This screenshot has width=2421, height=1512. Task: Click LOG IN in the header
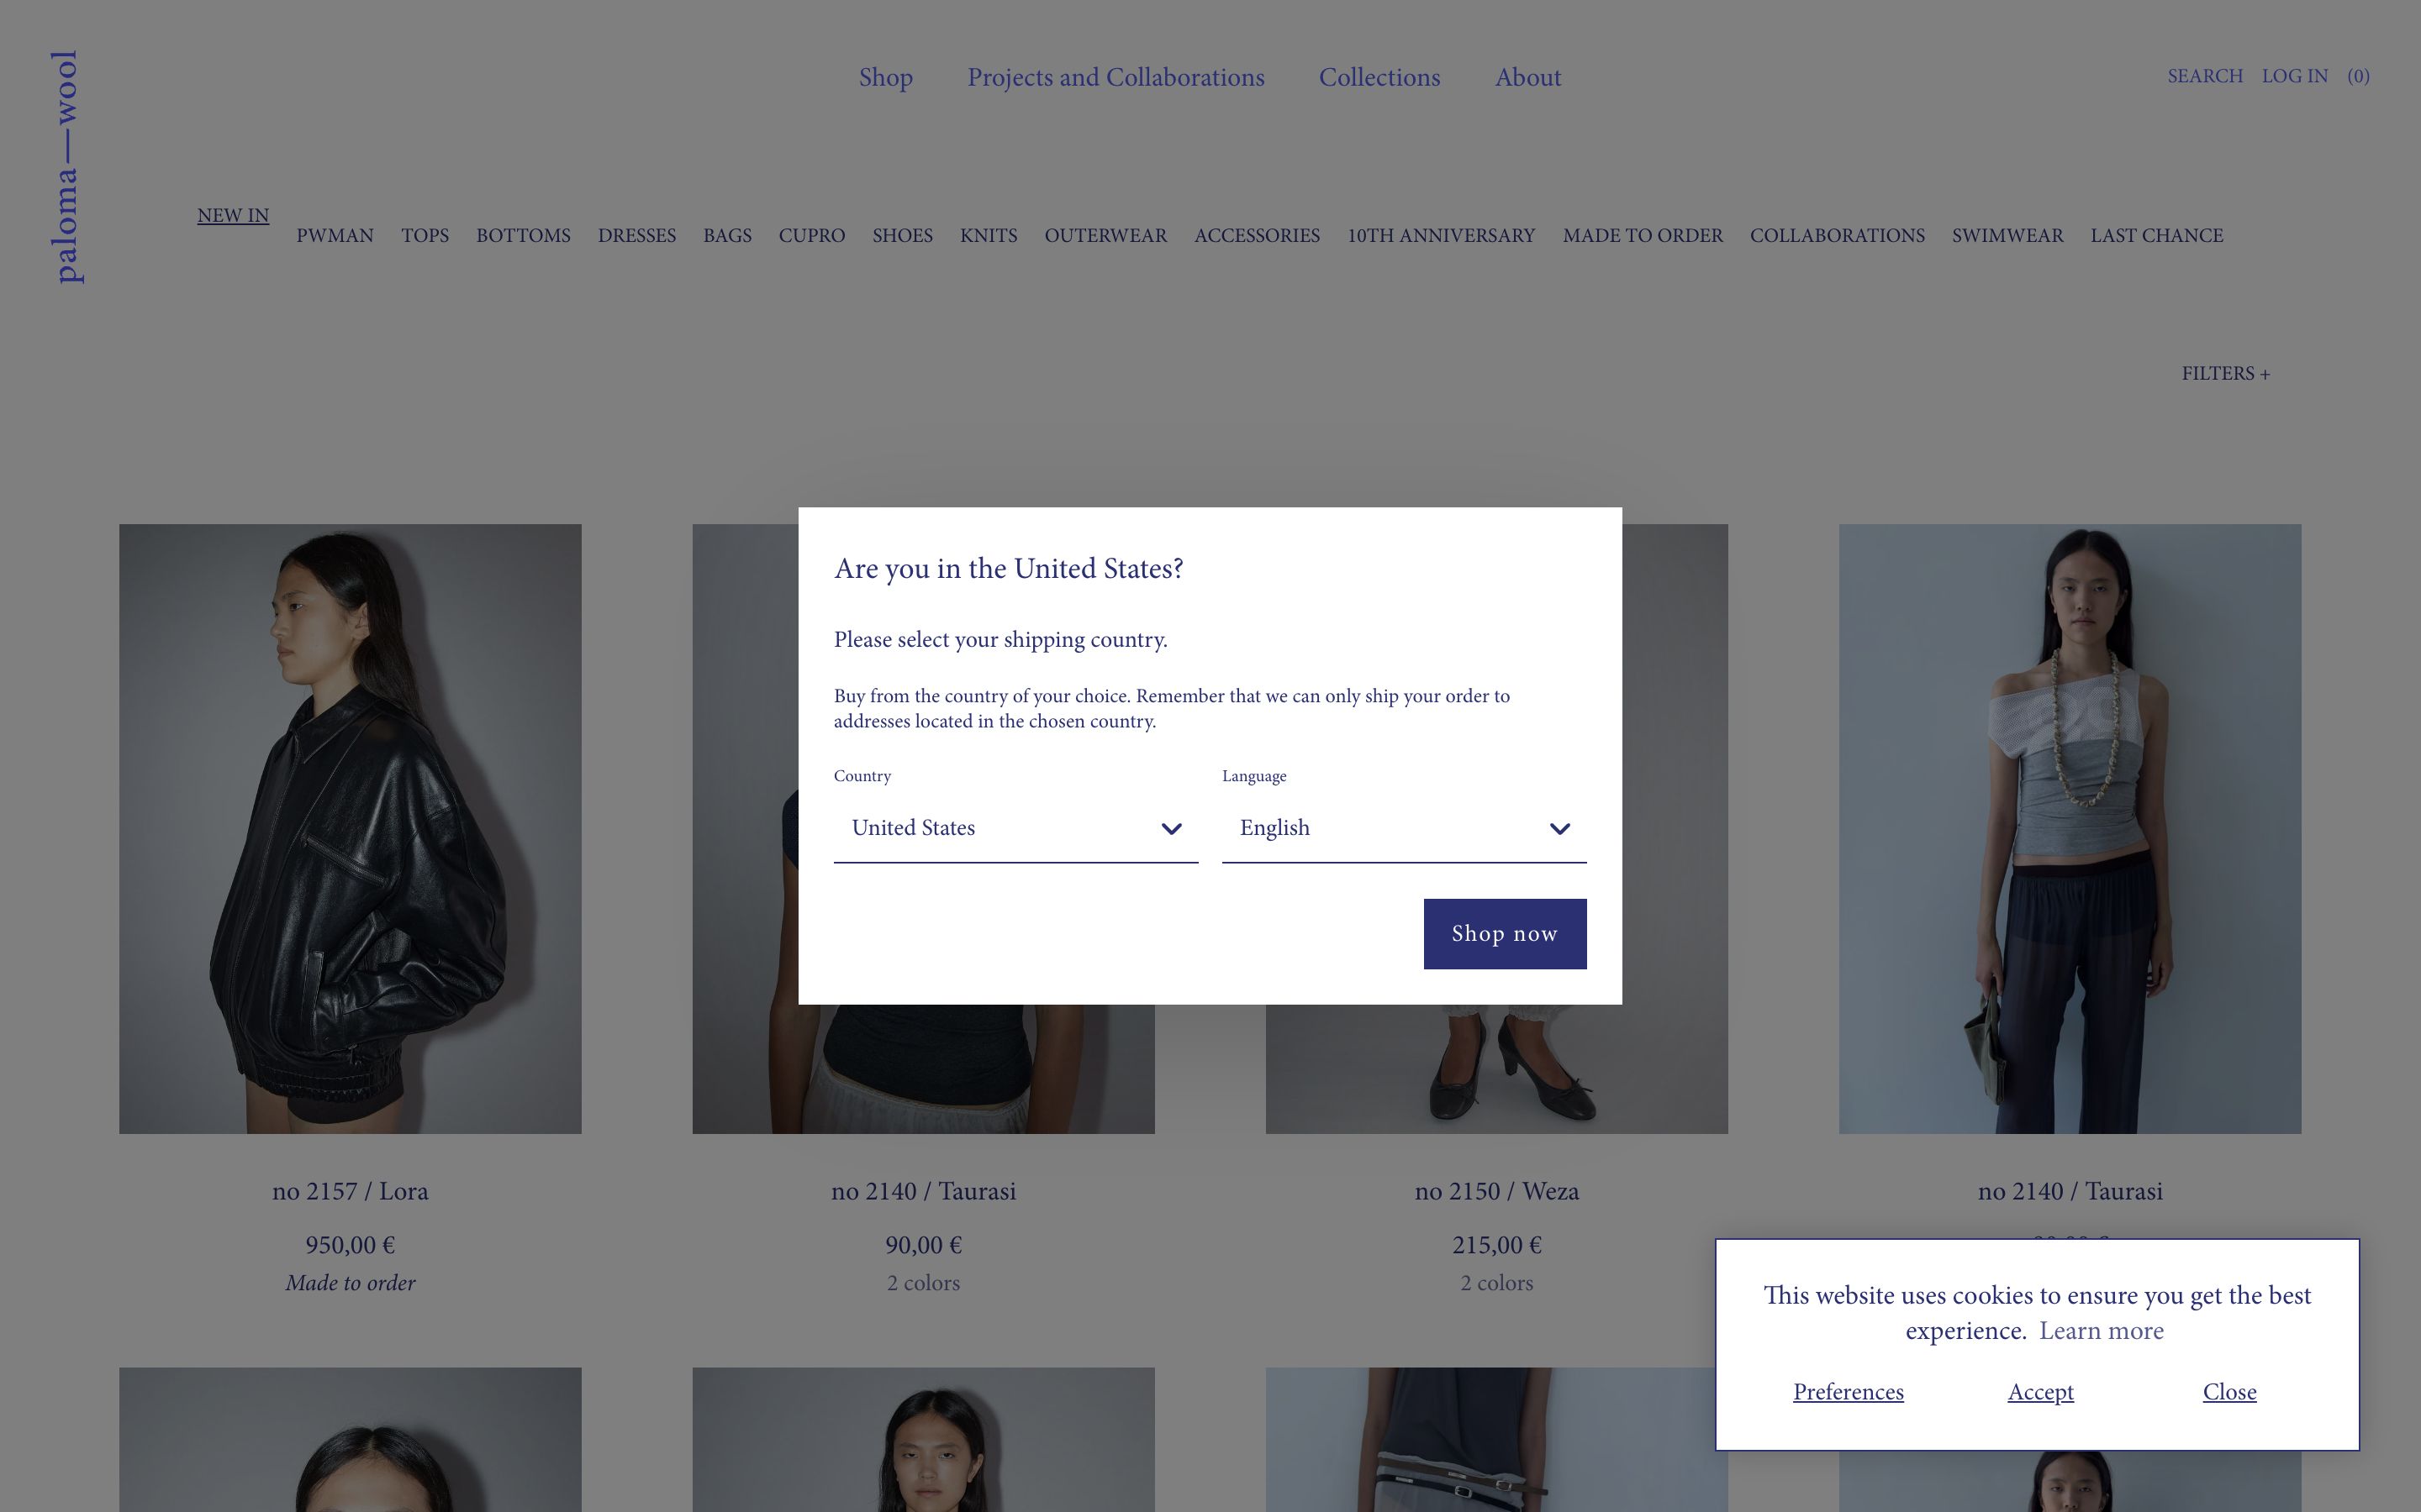[2294, 76]
